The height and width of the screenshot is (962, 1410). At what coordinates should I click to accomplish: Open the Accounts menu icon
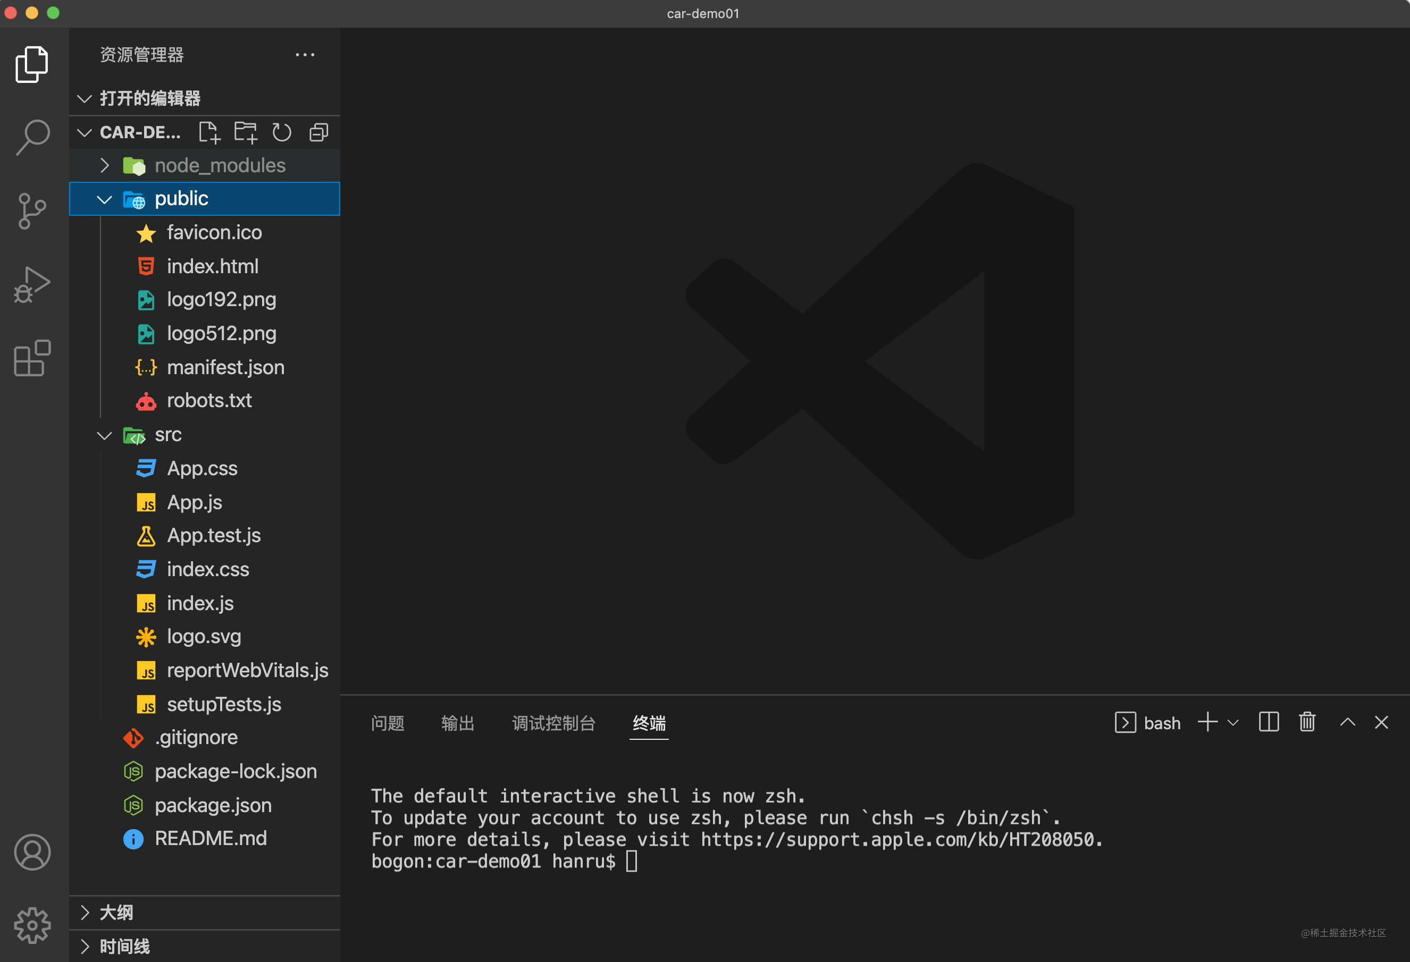pyautogui.click(x=32, y=852)
